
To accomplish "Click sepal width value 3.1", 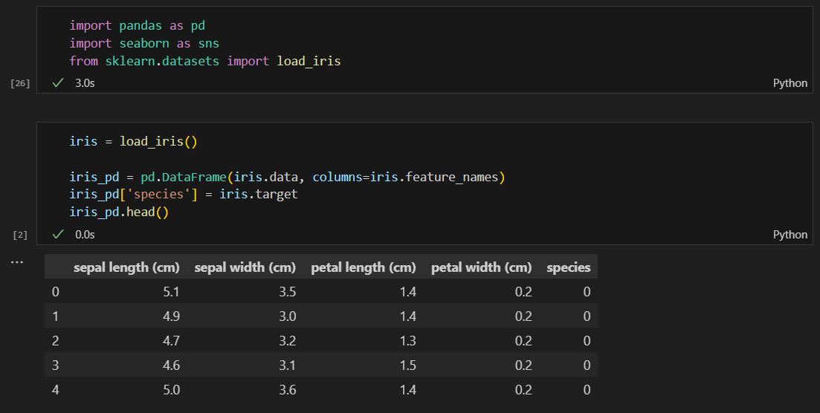I will click(288, 365).
